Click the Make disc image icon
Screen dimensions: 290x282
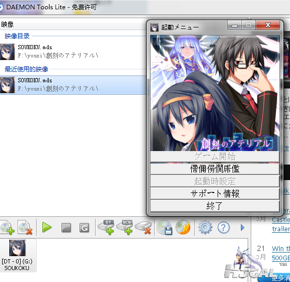[x=164, y=227]
